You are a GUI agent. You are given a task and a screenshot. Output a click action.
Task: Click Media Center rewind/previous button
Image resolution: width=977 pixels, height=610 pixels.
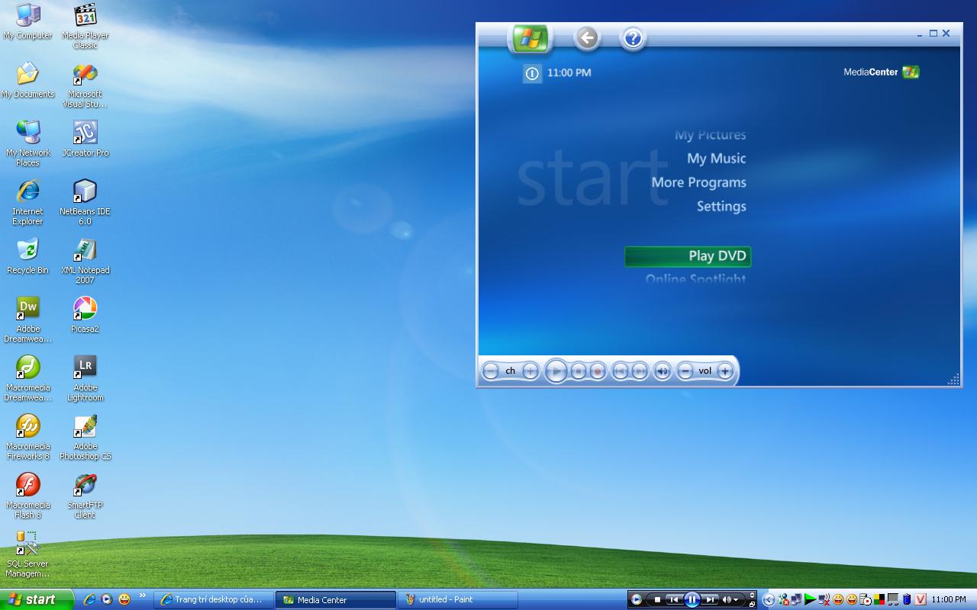(x=621, y=371)
